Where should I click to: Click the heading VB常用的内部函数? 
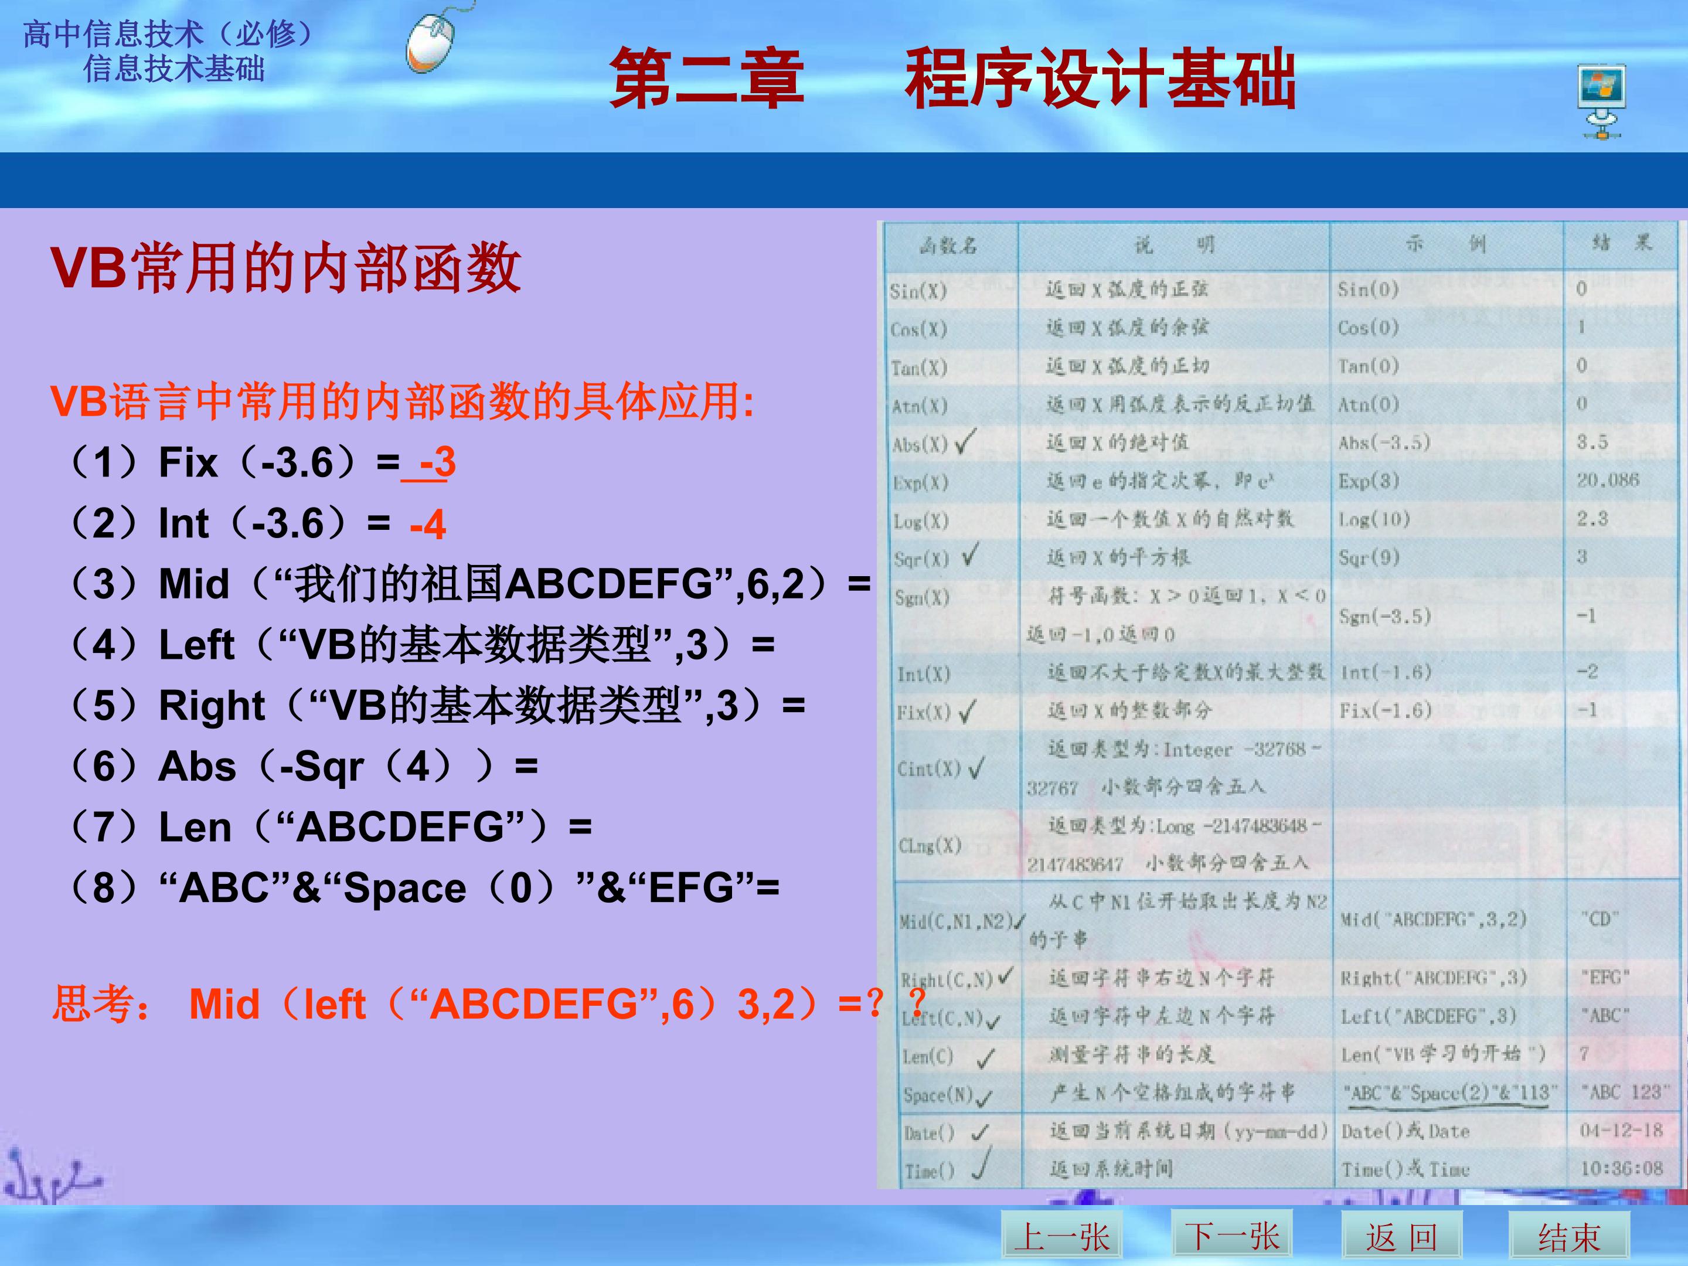285,268
